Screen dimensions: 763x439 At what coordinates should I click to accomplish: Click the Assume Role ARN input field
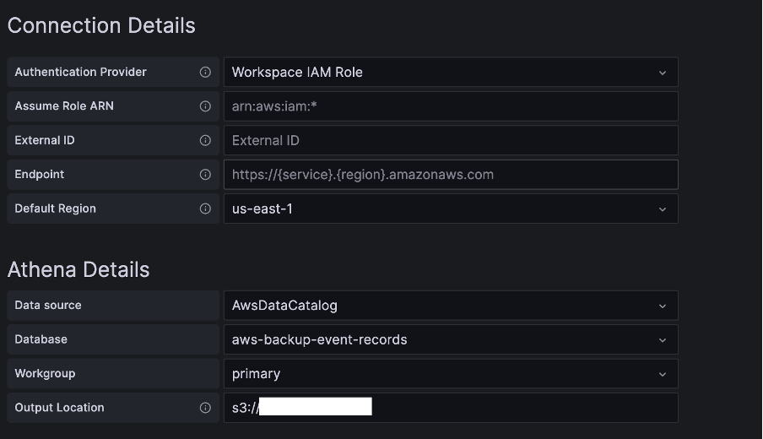click(x=451, y=106)
